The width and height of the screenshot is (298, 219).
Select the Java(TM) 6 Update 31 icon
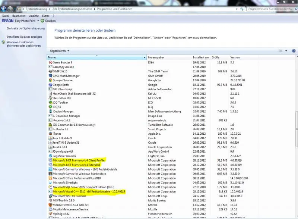[50, 143]
